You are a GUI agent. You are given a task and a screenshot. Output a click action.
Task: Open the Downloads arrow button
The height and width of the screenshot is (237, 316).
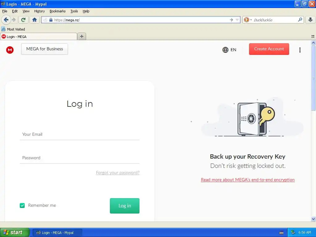coord(310,20)
